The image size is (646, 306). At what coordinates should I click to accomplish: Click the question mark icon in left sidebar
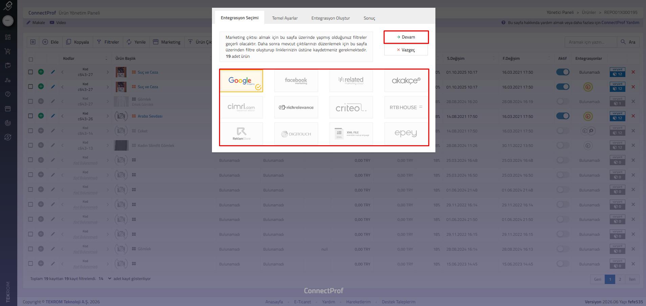coord(8,94)
